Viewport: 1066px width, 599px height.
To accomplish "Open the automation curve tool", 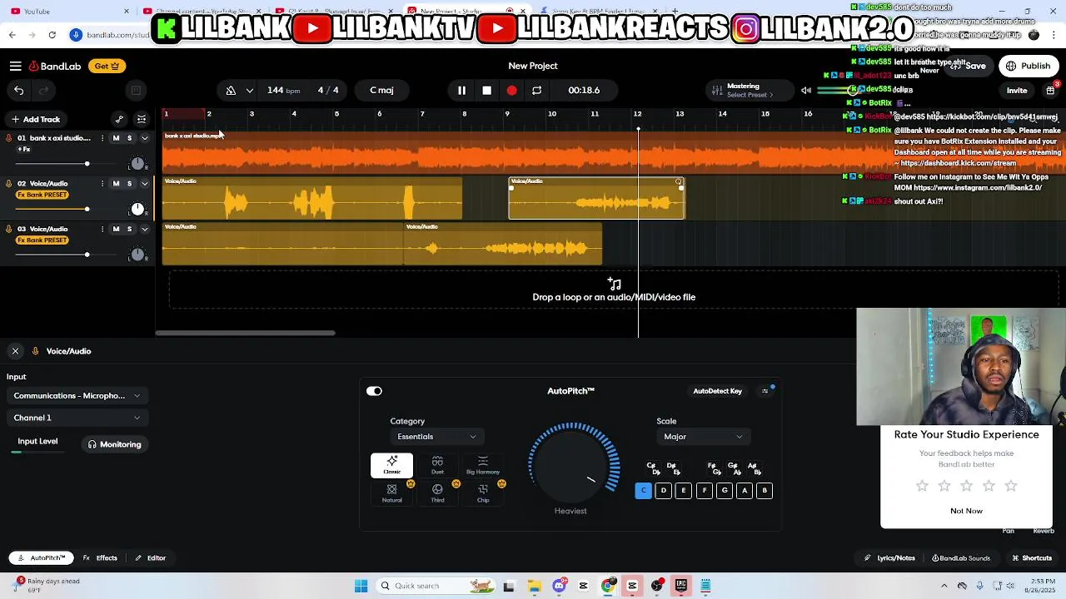I will [x=119, y=119].
